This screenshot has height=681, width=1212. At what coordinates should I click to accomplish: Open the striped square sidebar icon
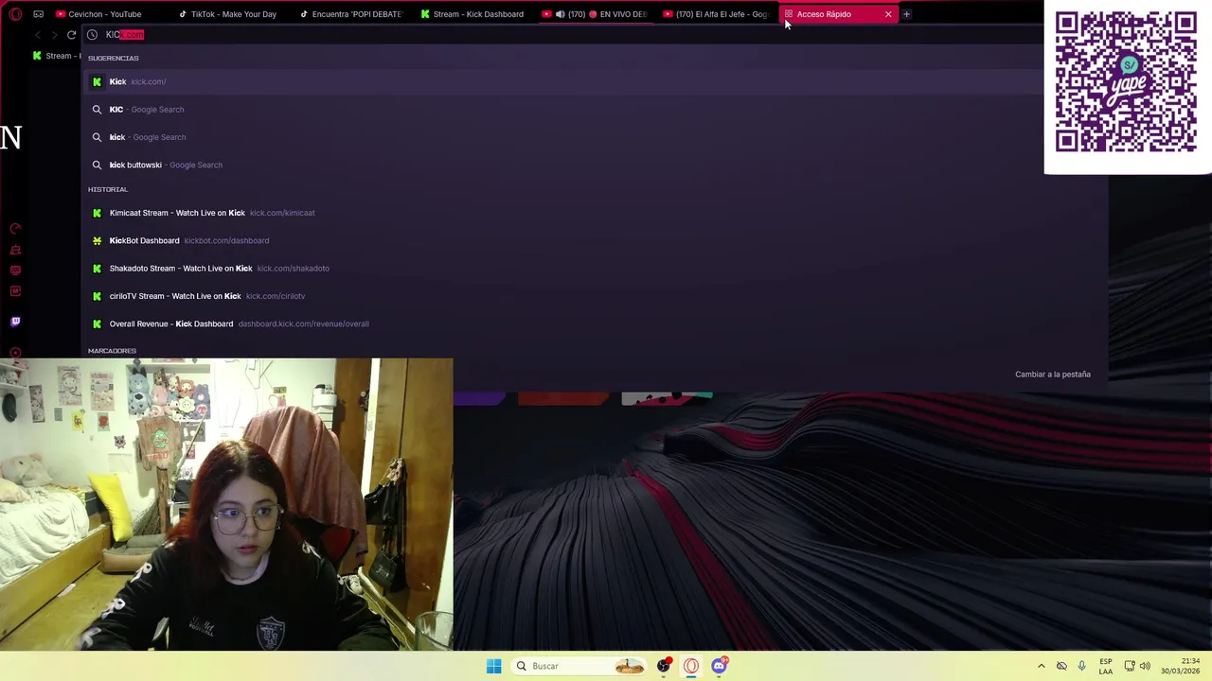click(x=15, y=271)
